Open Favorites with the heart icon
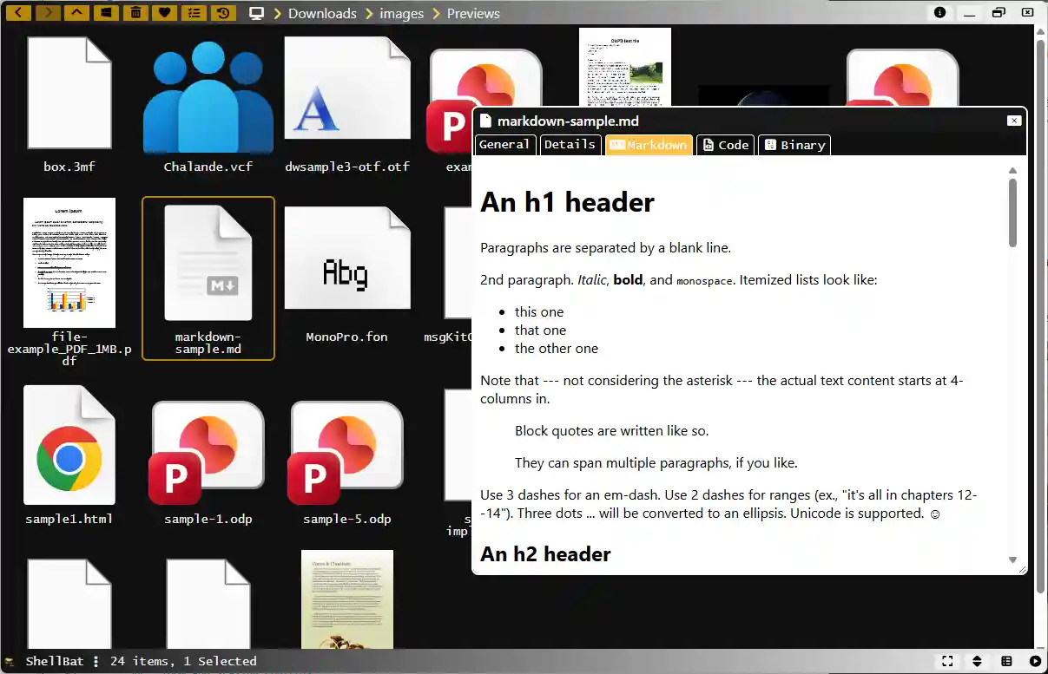The image size is (1048, 674). point(164,12)
